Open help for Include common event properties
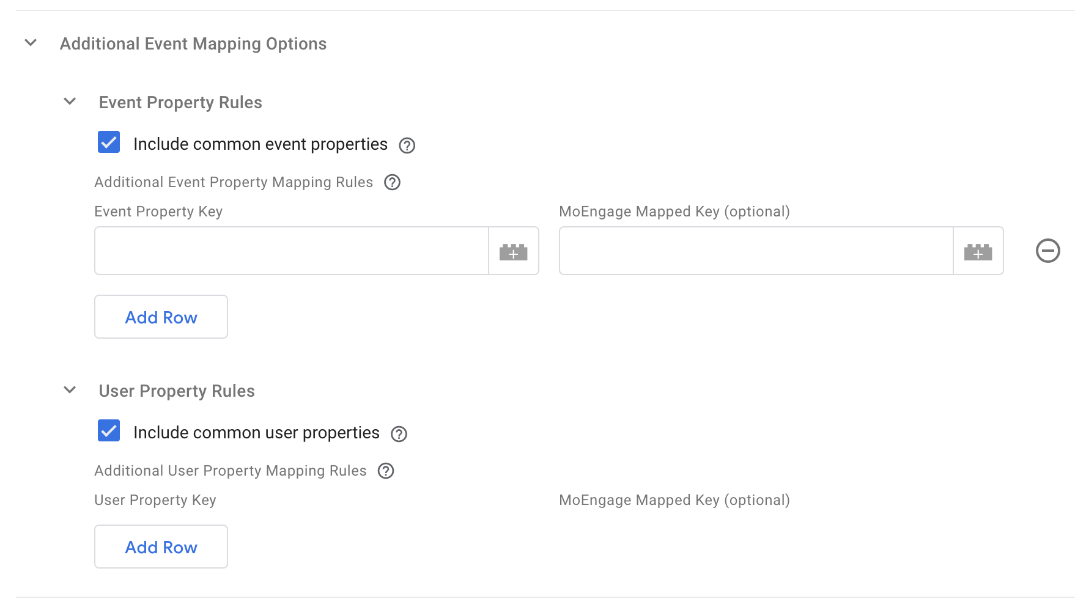This screenshot has height=604, width=1075. coord(407,145)
